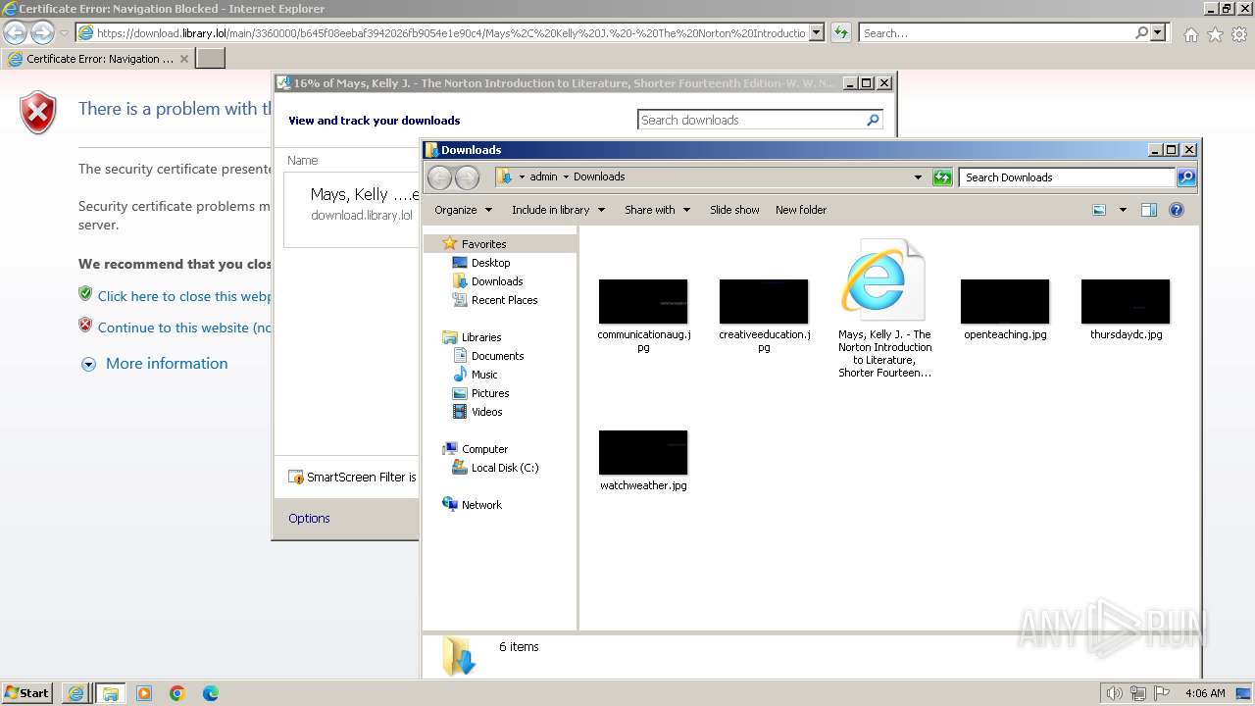Click the Downloads breadcrumb segment
The image size is (1255, 706).
[x=599, y=177]
